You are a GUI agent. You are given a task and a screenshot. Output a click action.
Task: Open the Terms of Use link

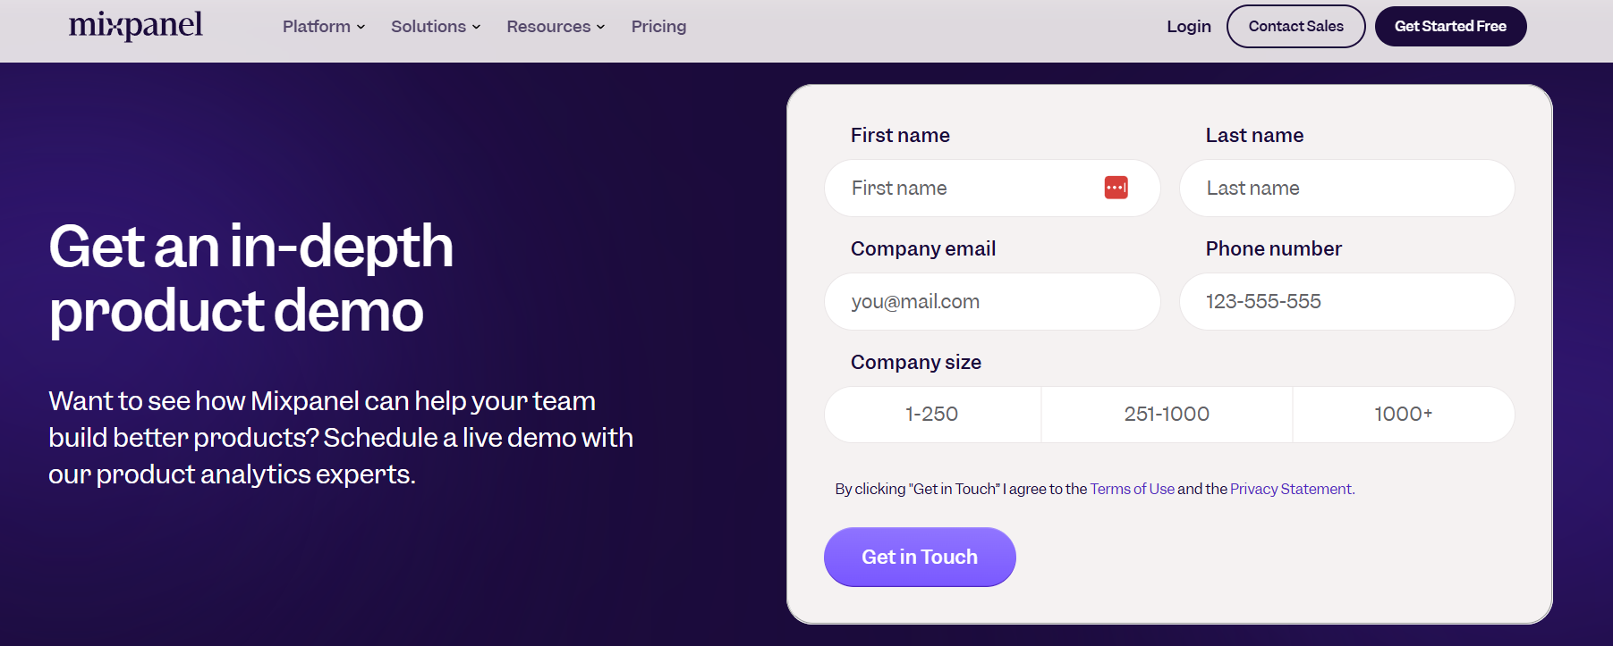click(1132, 489)
